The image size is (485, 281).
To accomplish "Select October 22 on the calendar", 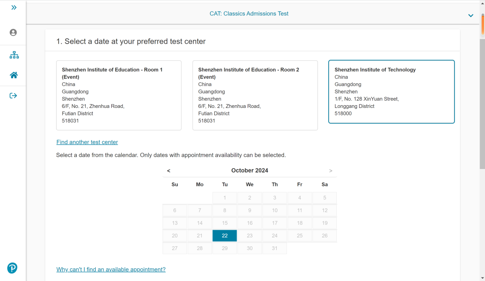I will (225, 236).
